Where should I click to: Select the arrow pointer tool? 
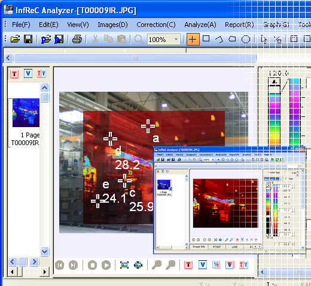[264, 39]
